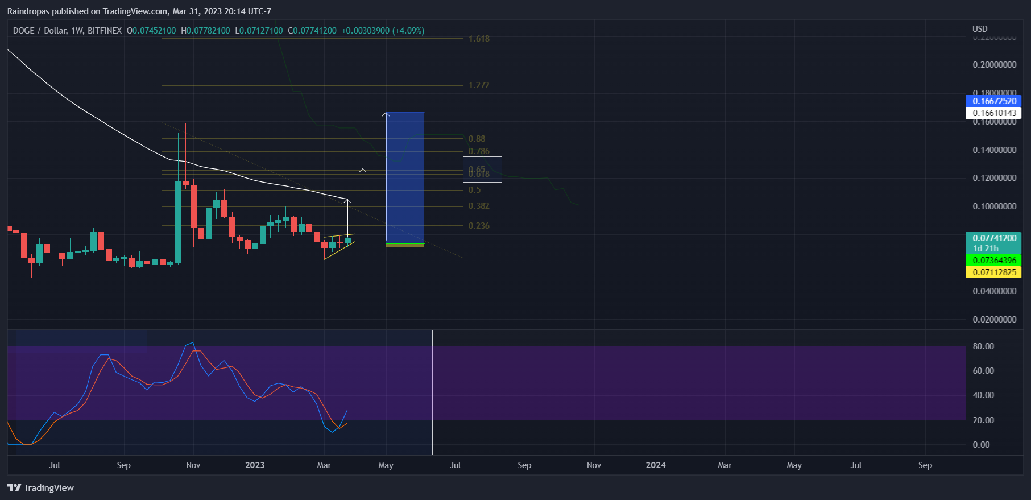Click the May label before Jul 2023
Viewport: 1031px width, 500px height.
(386, 465)
